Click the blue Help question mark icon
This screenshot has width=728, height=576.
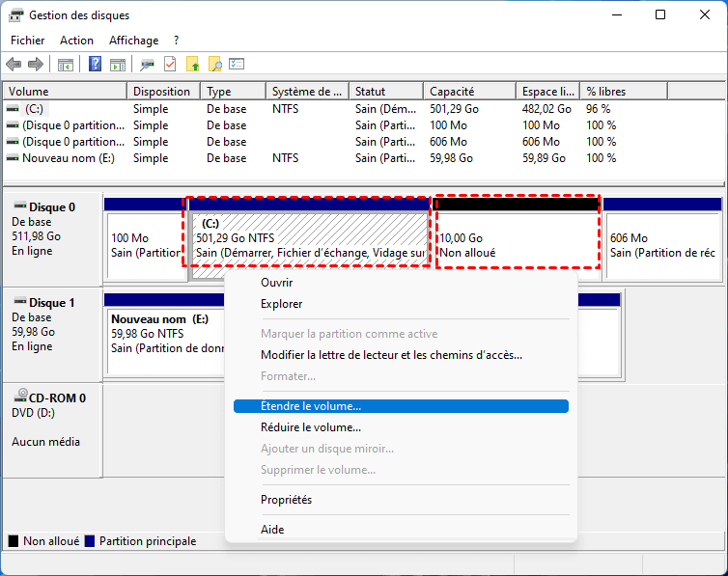(x=96, y=65)
